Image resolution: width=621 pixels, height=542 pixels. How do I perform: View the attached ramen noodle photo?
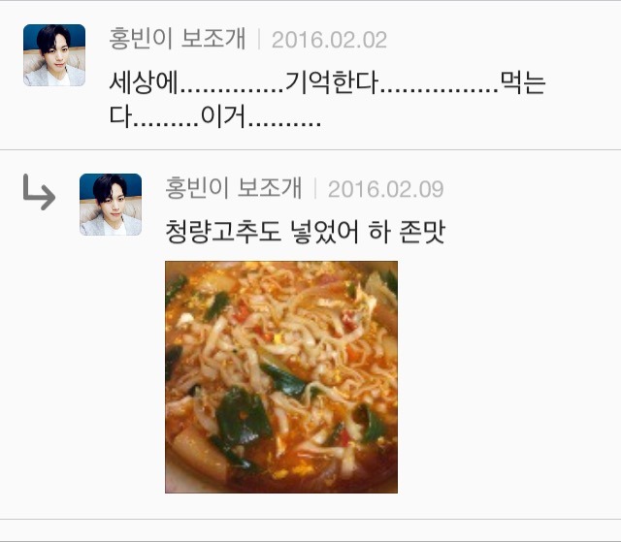click(281, 377)
